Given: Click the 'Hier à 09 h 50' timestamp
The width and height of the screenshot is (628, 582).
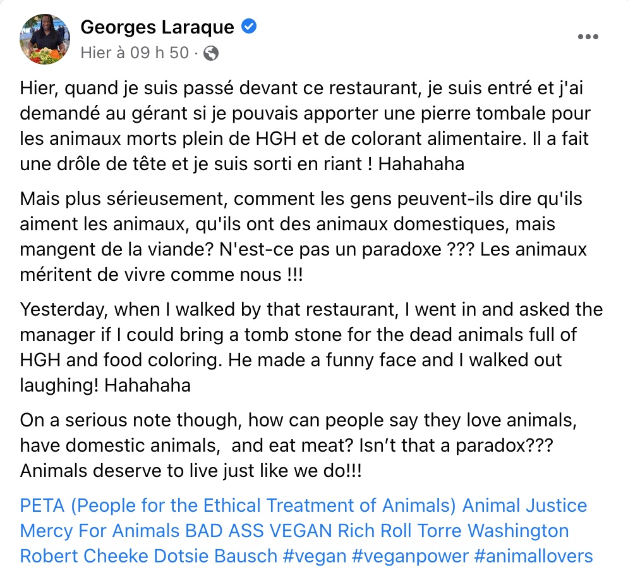Looking at the screenshot, I should point(135,53).
